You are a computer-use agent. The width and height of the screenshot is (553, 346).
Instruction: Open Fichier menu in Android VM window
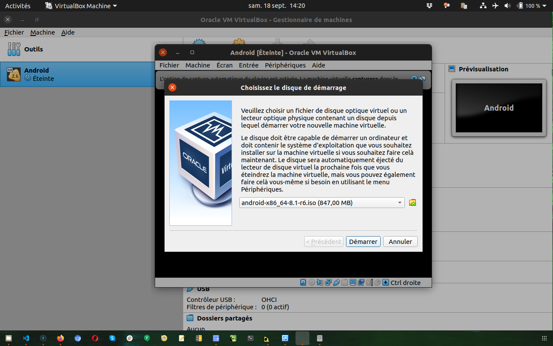pyautogui.click(x=169, y=65)
